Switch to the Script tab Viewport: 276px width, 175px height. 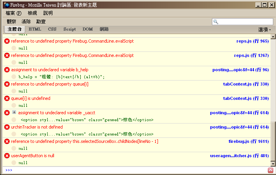point(69,29)
